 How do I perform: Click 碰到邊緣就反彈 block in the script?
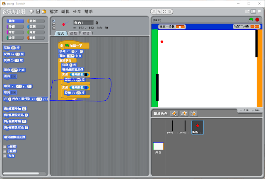point(73,70)
